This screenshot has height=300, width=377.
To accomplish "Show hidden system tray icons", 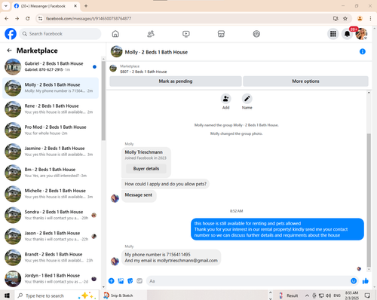I will (x=307, y=295).
